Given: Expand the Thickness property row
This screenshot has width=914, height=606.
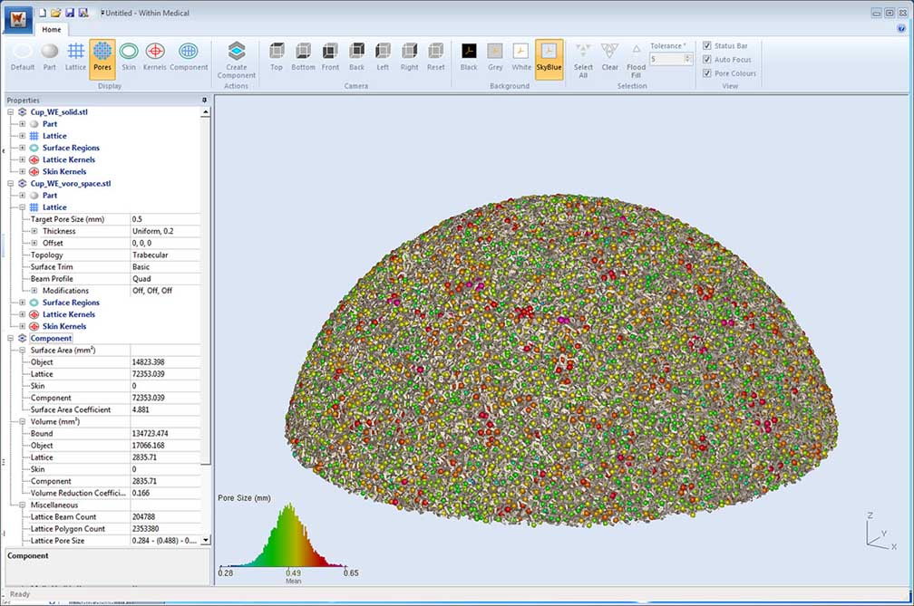Looking at the screenshot, I should (34, 231).
